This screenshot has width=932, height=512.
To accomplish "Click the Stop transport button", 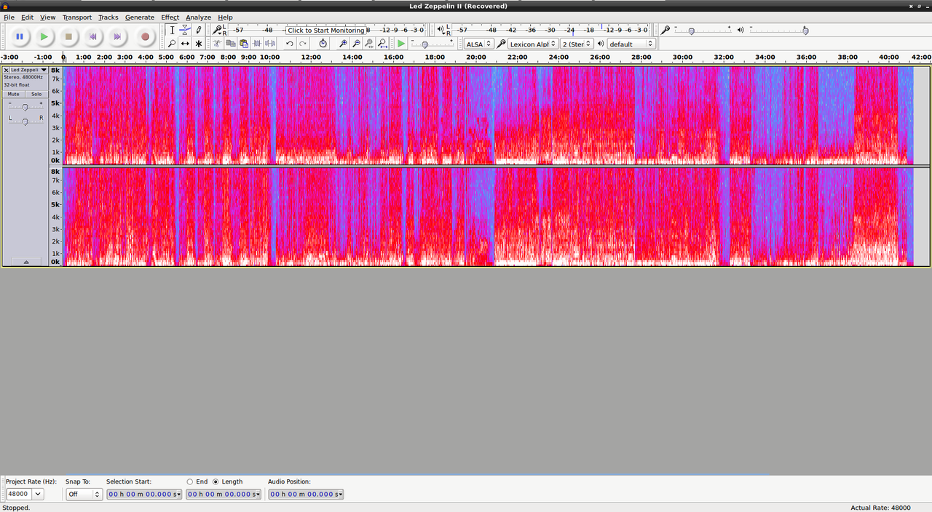I will tap(68, 36).
